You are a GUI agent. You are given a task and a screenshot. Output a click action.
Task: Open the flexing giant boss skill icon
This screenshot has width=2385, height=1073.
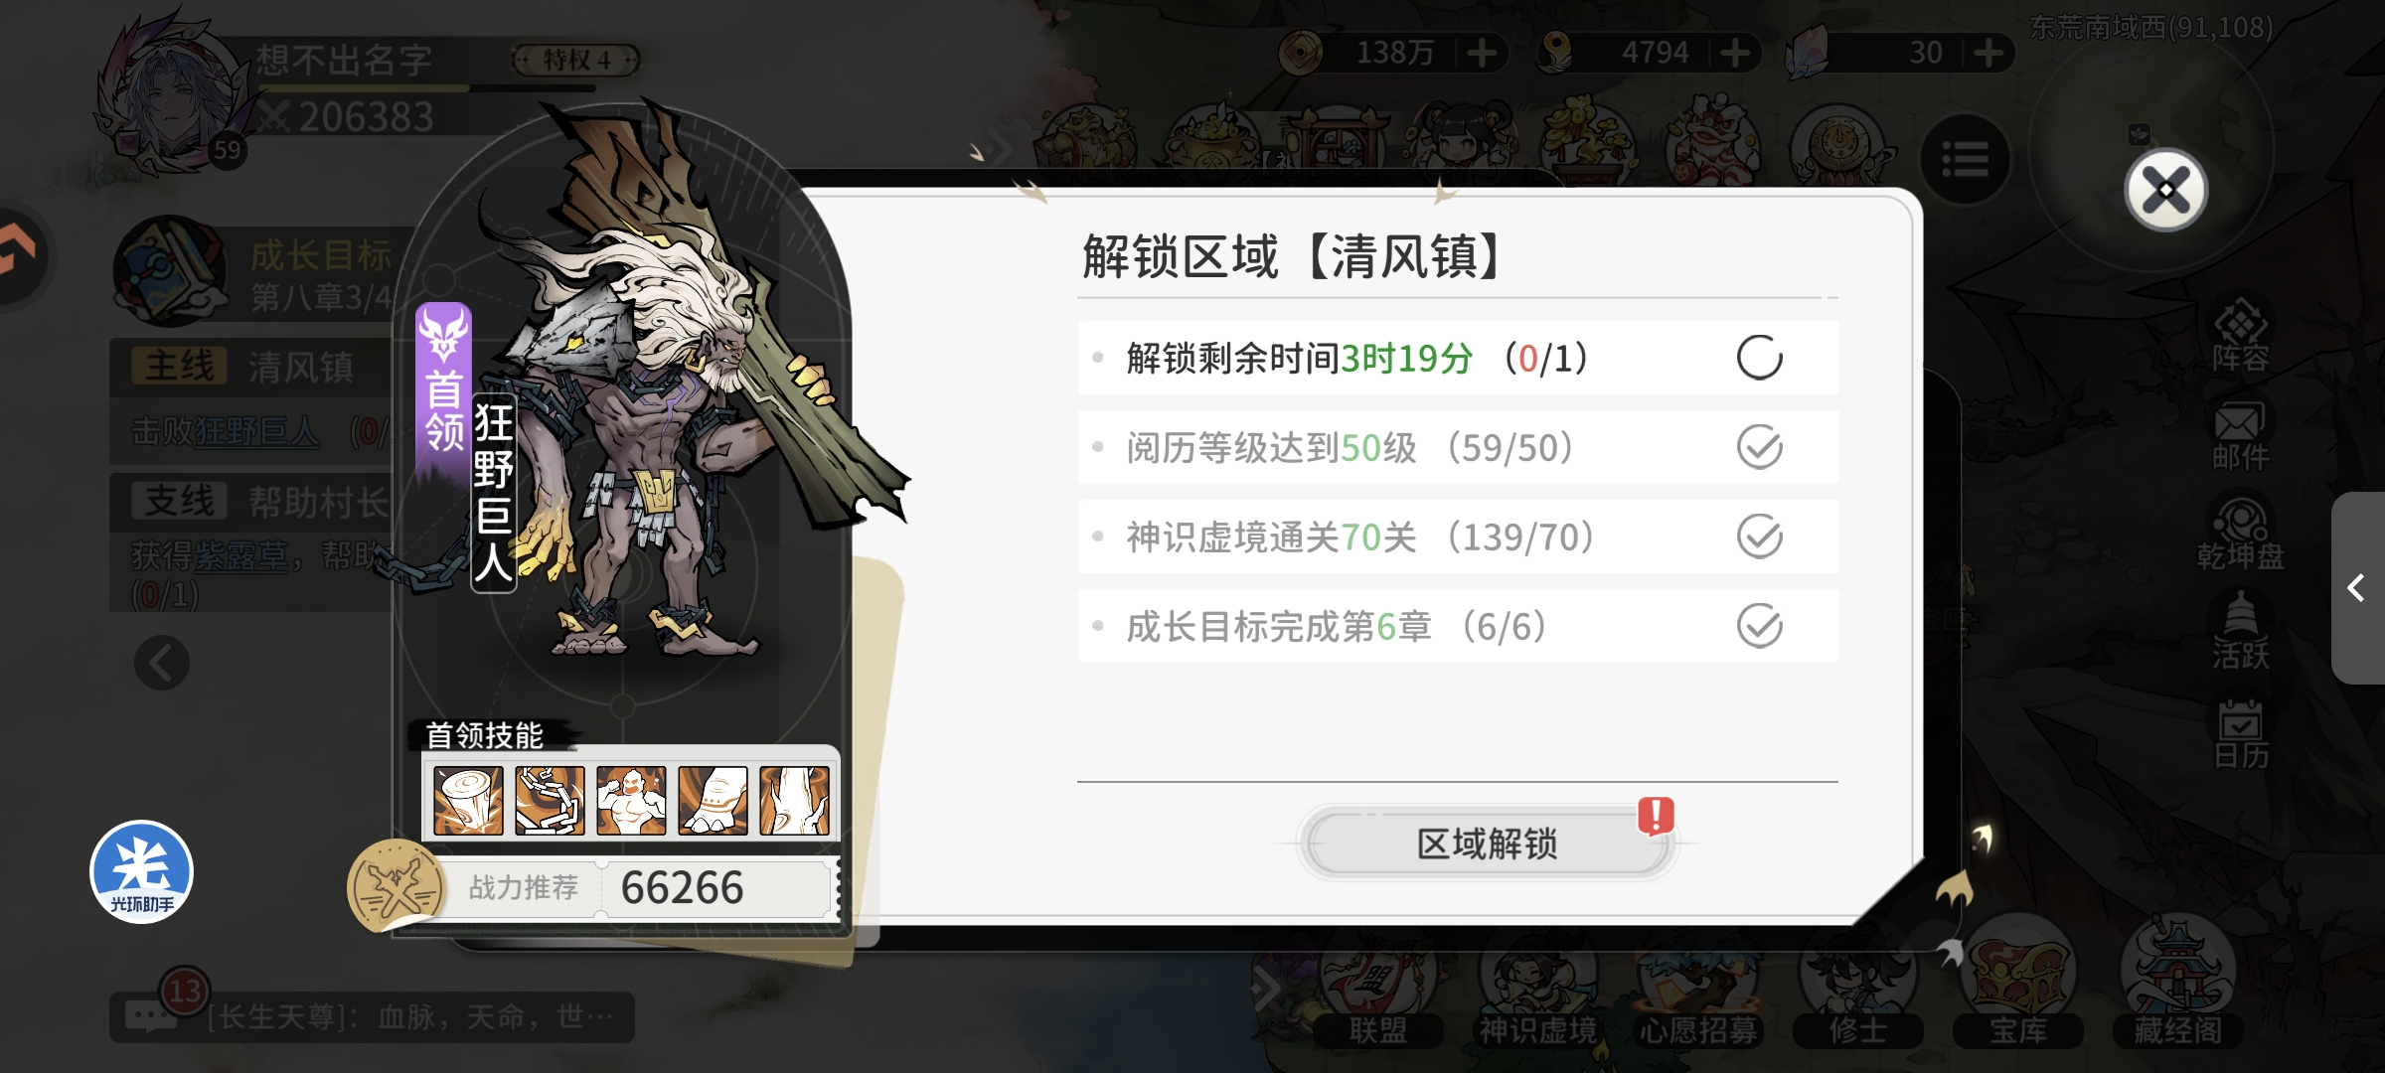click(x=631, y=800)
